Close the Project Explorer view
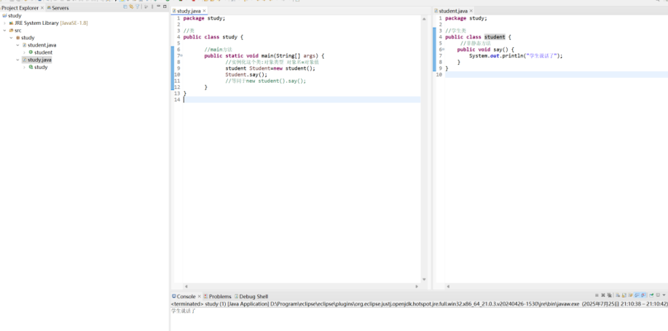 pos(42,8)
